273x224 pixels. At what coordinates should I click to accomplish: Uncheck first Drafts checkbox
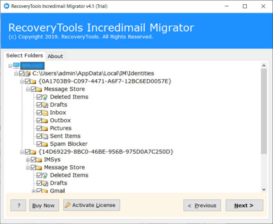[39, 105]
